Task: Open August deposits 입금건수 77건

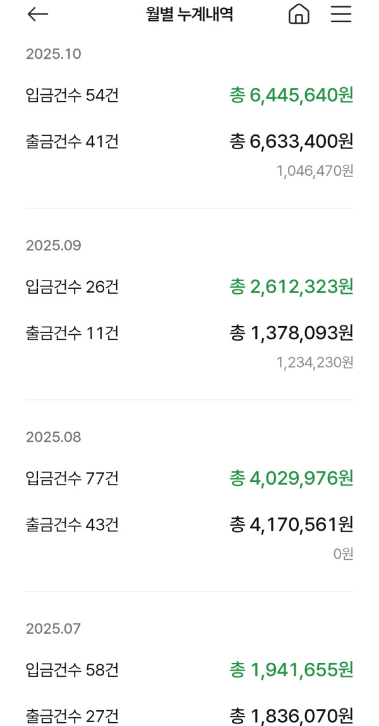Action: [72, 478]
